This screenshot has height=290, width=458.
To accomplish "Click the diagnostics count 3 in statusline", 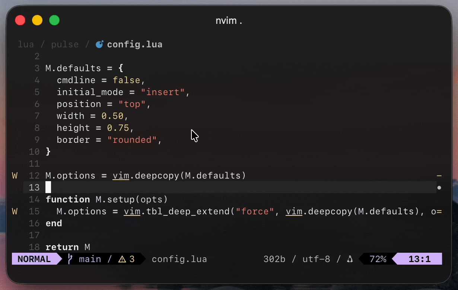I will click(x=132, y=259).
